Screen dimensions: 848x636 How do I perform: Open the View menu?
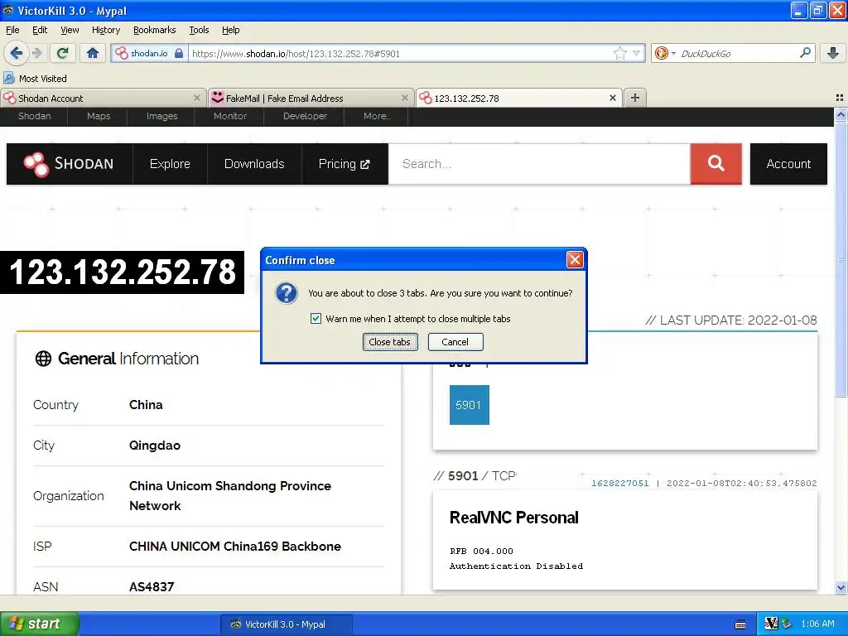(x=70, y=30)
